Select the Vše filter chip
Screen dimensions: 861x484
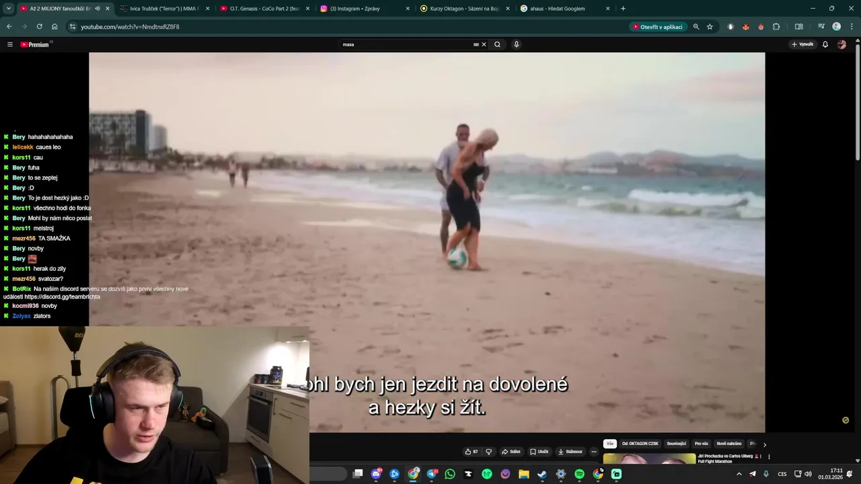(x=610, y=444)
